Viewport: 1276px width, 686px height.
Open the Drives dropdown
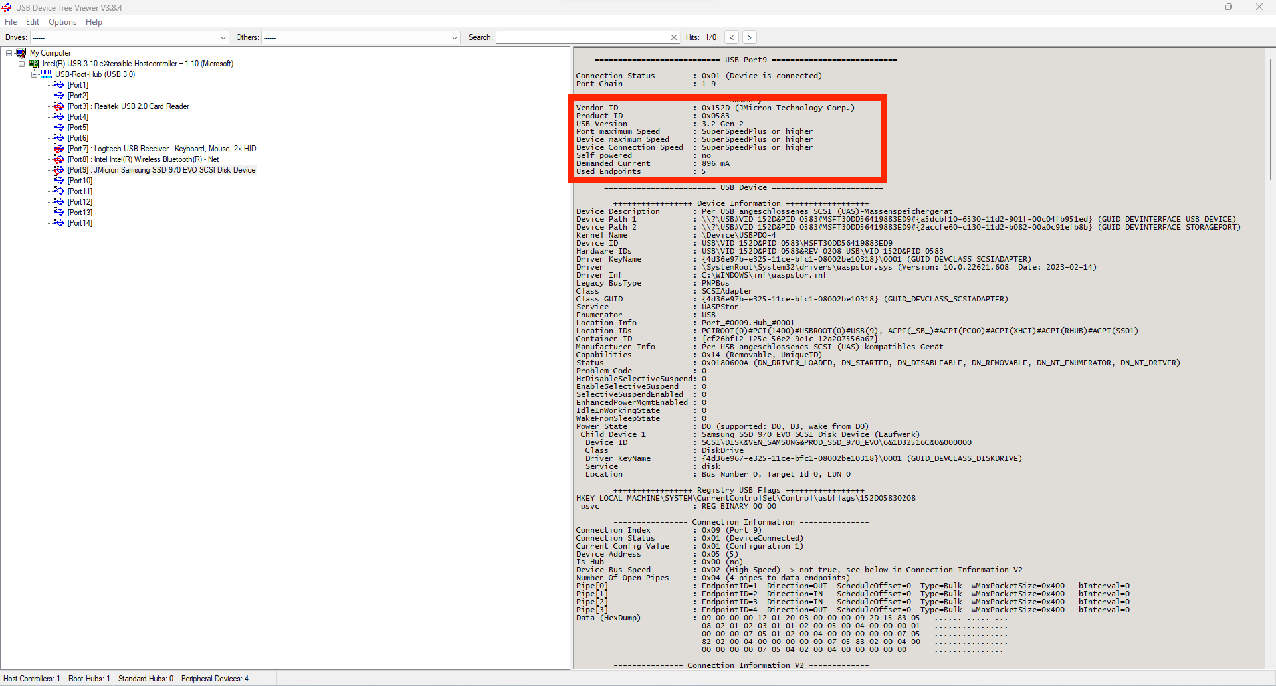click(x=129, y=37)
